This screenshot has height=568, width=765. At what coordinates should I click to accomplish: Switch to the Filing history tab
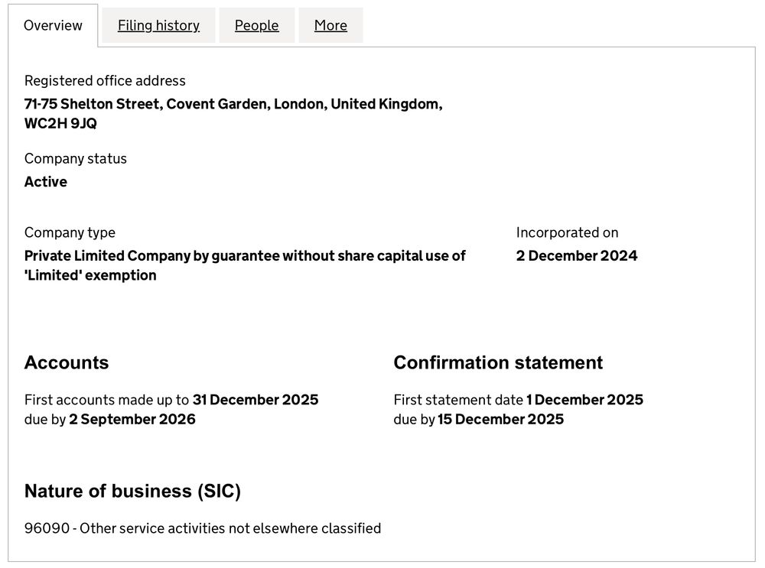click(x=158, y=25)
